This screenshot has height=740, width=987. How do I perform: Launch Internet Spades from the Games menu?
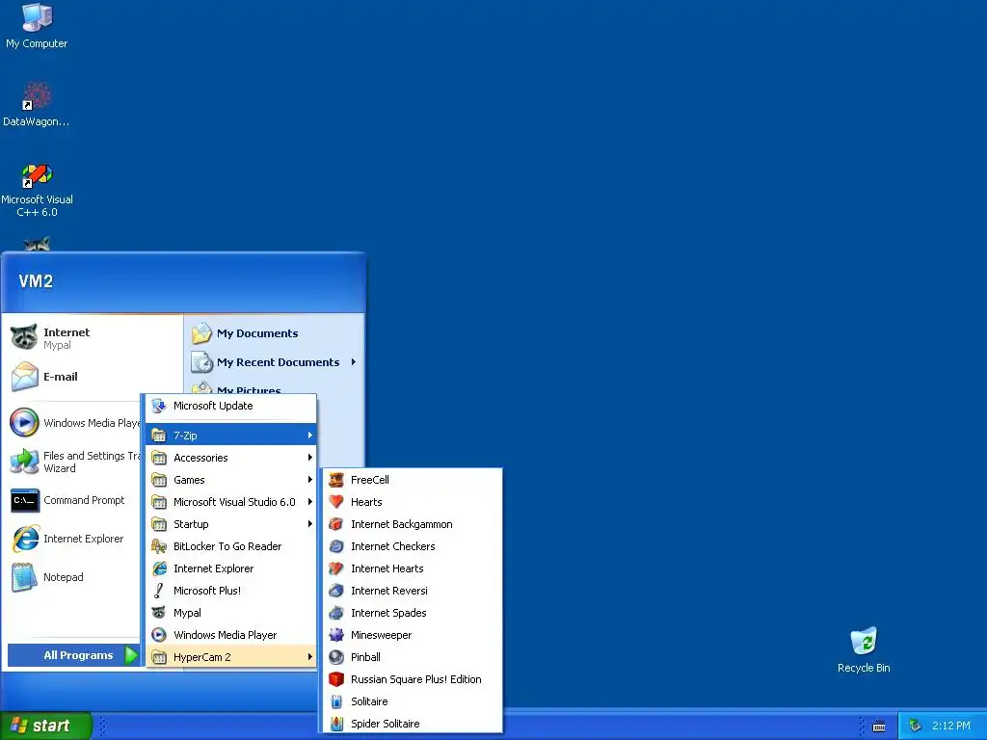tap(413, 613)
